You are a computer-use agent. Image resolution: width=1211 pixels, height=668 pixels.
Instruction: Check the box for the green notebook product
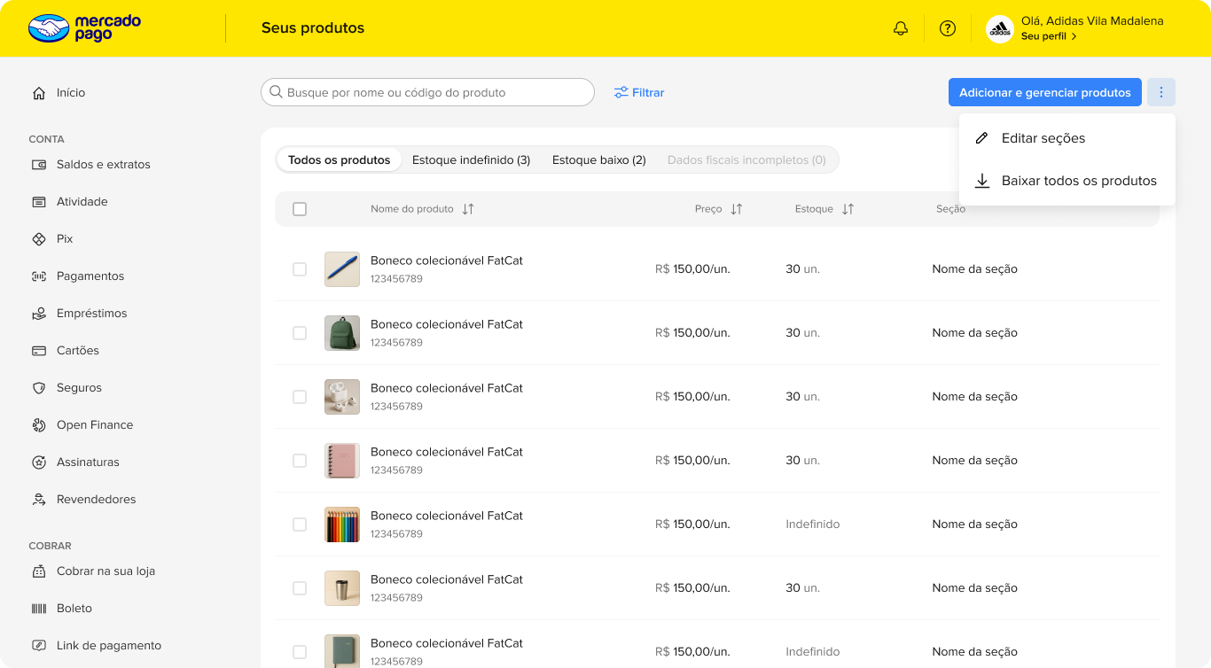tap(300, 652)
